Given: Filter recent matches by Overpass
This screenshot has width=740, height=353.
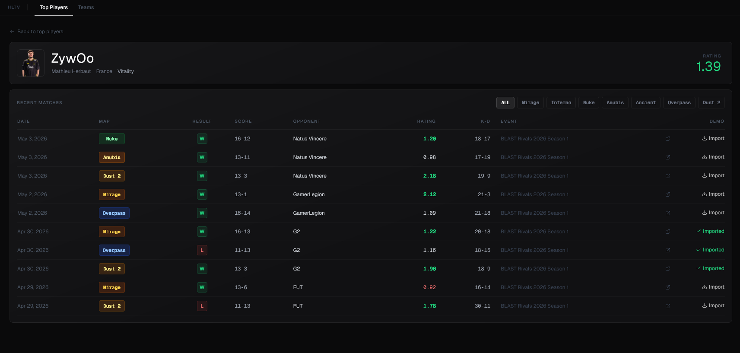Looking at the screenshot, I should click(x=679, y=102).
